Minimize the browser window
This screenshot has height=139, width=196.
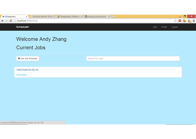pos(180,16)
